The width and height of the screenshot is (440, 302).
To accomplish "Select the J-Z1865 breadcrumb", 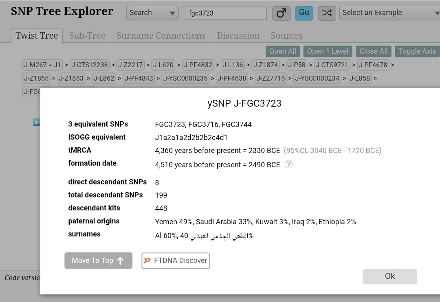I will [36, 78].
